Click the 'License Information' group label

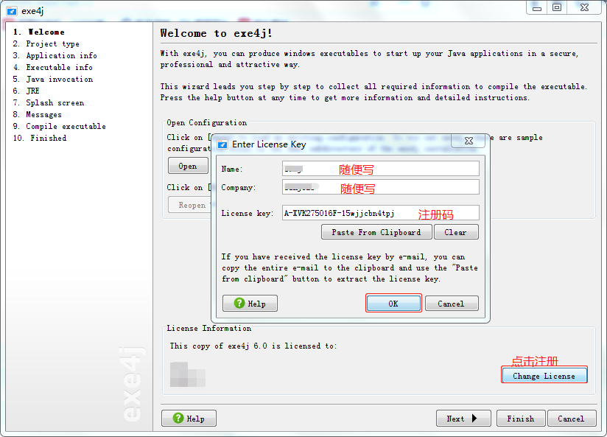point(209,328)
